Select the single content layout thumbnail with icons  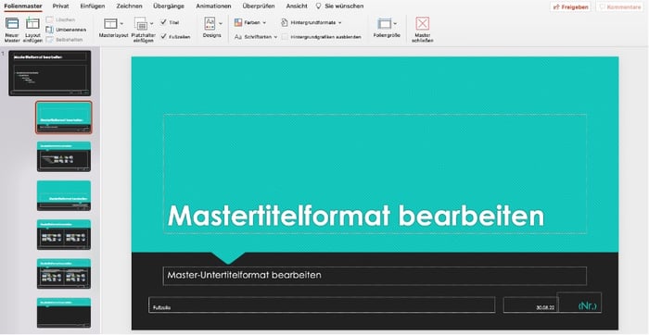pyautogui.click(x=64, y=156)
